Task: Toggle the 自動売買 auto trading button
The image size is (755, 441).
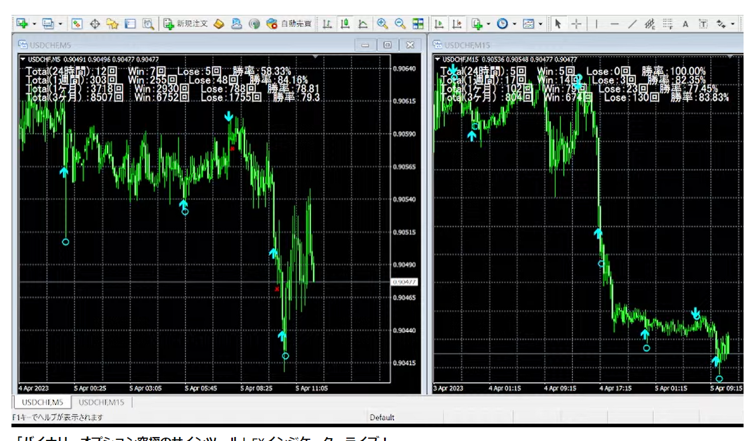Action: click(289, 24)
